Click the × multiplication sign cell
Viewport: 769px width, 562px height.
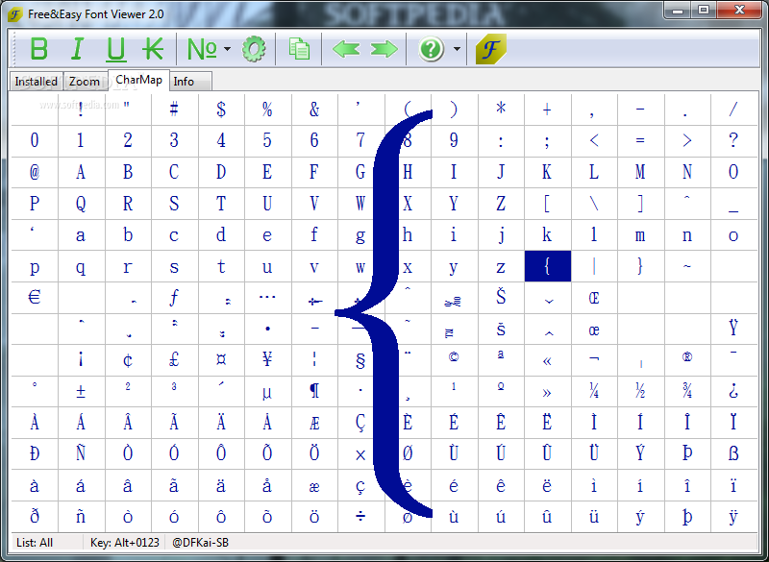point(360,453)
